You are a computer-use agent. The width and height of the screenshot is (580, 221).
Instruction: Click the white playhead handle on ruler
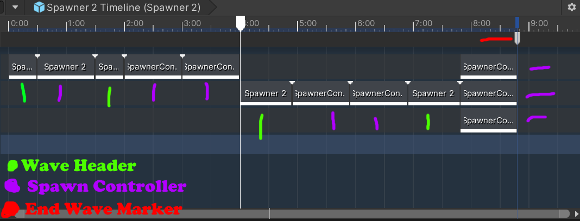[241, 22]
